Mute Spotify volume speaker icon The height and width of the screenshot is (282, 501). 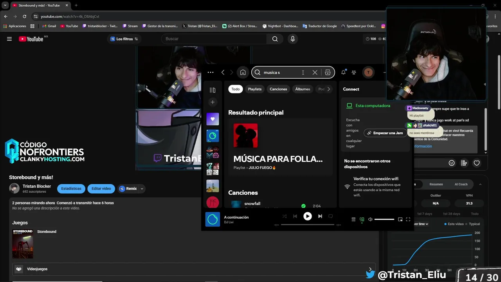coord(370,219)
